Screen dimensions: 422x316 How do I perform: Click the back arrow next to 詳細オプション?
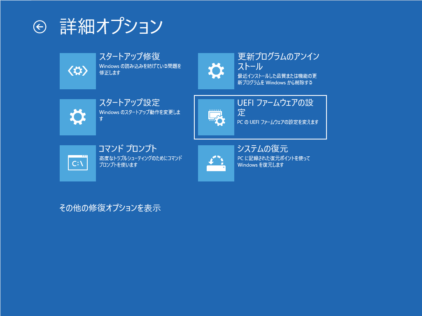coord(40,27)
